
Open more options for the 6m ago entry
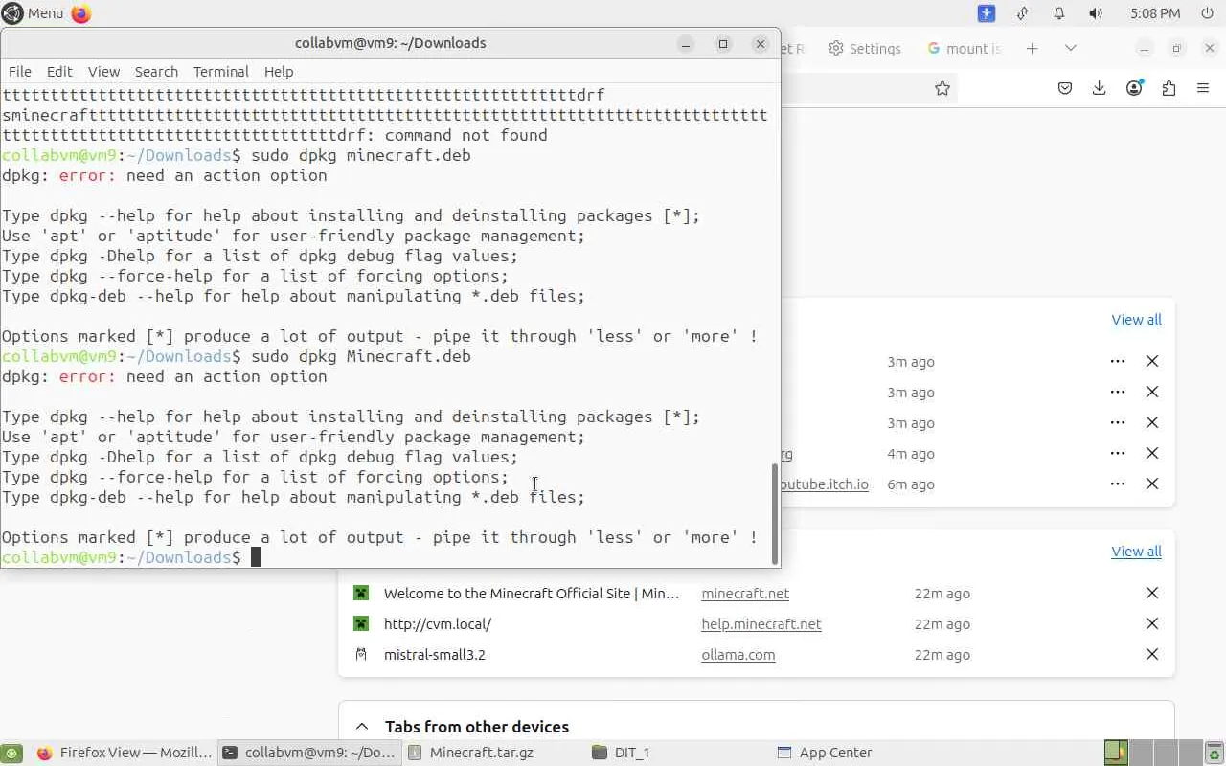coord(1118,484)
